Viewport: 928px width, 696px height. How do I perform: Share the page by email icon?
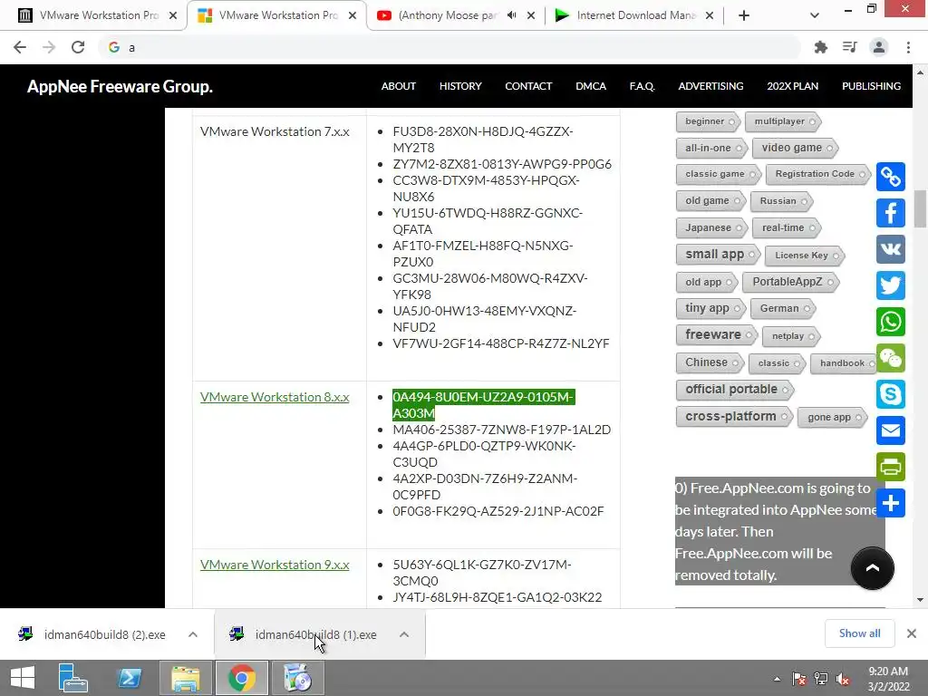(890, 430)
